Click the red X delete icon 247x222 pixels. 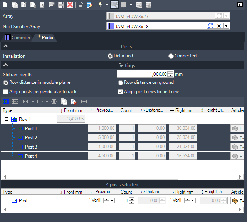[x=70, y=4]
